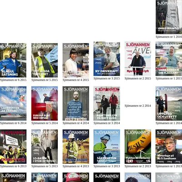Click the Sjömannen nr 4 2013 caption
Image resolution: width=182 pixels, height=182 pixels.
coord(76,166)
